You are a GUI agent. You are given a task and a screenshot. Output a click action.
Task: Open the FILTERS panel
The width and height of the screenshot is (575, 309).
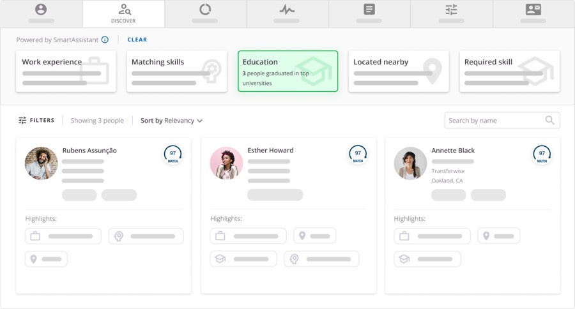click(x=36, y=120)
